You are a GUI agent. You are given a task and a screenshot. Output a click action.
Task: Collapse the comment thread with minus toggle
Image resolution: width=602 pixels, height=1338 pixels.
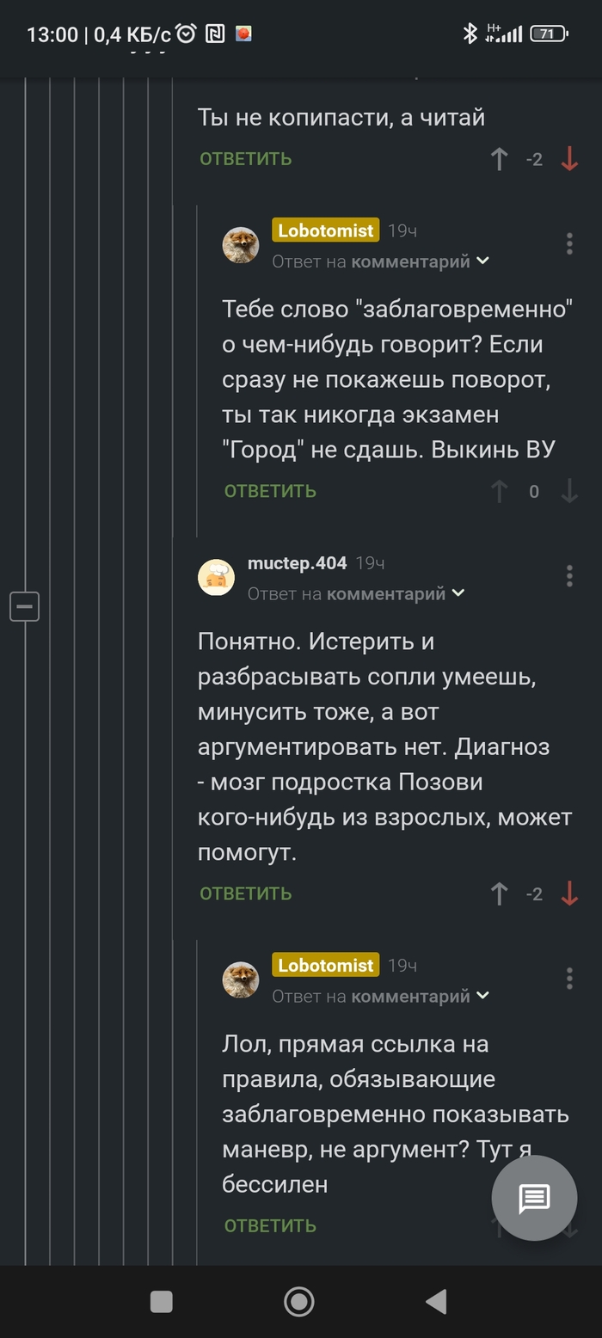[25, 606]
